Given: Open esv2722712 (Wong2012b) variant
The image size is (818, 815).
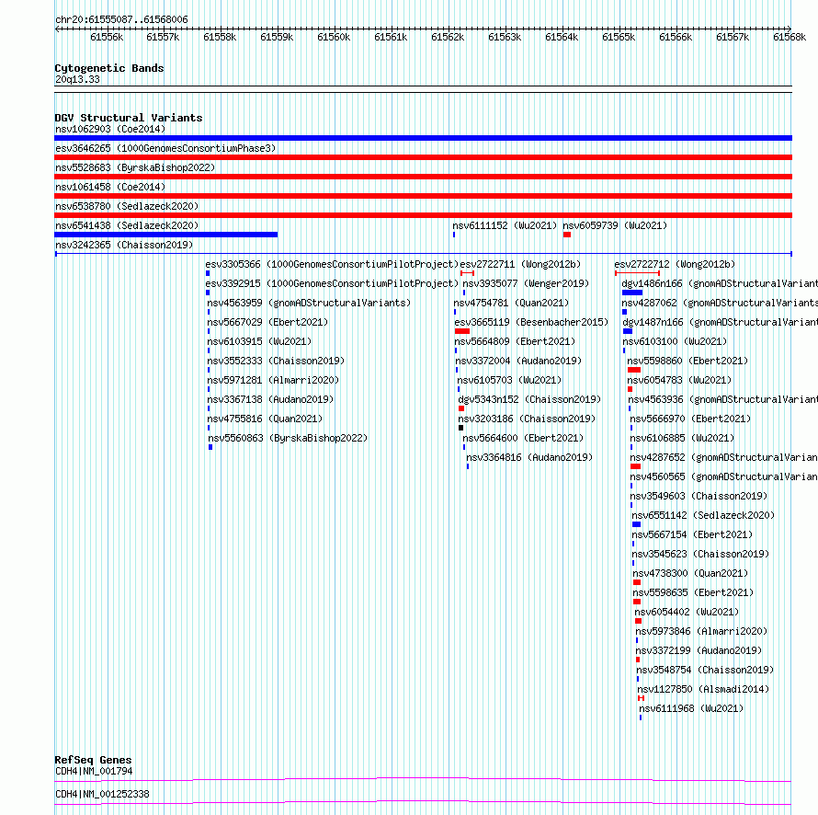Looking at the screenshot, I should 675,264.
